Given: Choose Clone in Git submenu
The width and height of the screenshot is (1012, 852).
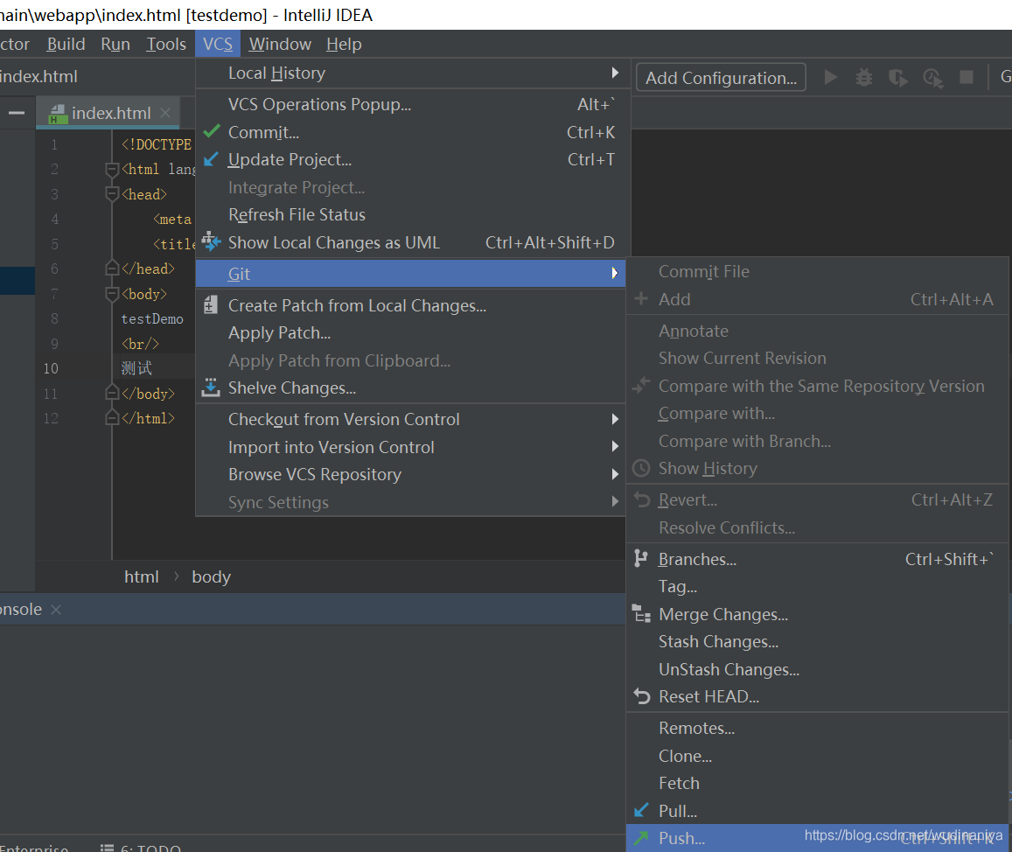Looking at the screenshot, I should point(817,756).
